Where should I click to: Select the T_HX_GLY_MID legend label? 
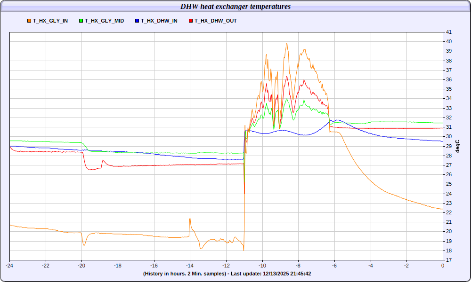[104, 21]
